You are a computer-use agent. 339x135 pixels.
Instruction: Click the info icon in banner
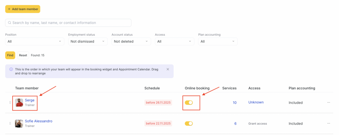pyautogui.click(x=11, y=69)
